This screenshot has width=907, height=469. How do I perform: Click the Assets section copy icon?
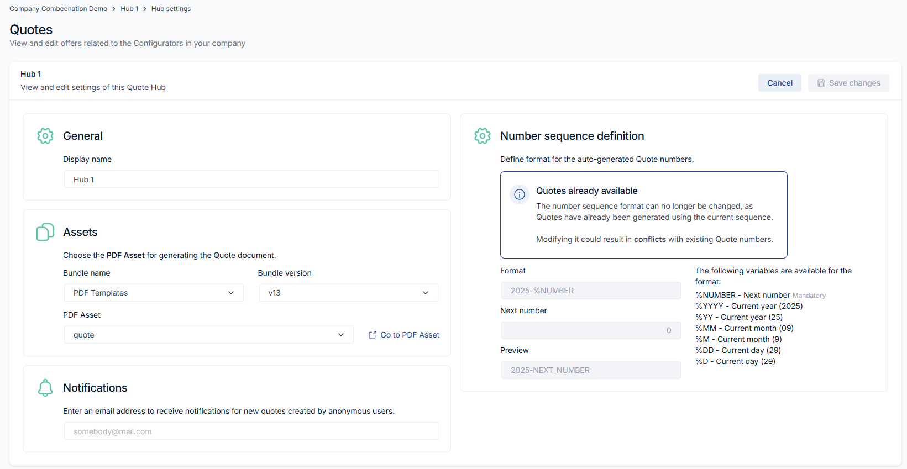click(x=45, y=232)
